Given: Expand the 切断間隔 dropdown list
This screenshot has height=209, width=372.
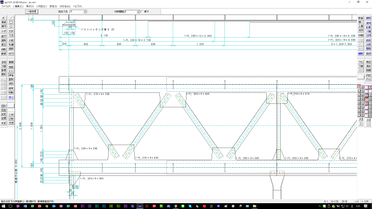Looking at the screenshot, I should 132,12.
